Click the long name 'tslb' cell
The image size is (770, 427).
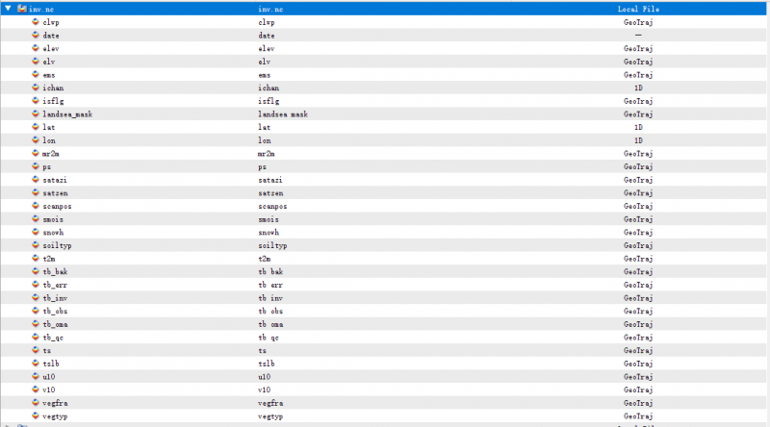(x=268, y=364)
